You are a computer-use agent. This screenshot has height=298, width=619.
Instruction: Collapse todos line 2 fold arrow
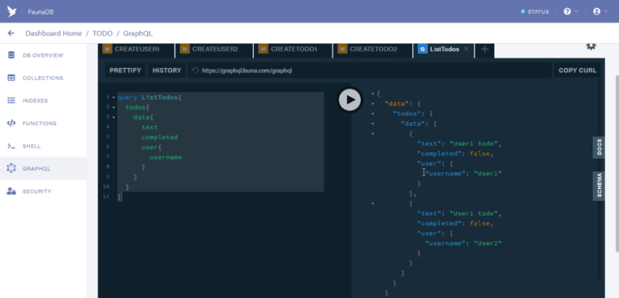pyautogui.click(x=114, y=108)
